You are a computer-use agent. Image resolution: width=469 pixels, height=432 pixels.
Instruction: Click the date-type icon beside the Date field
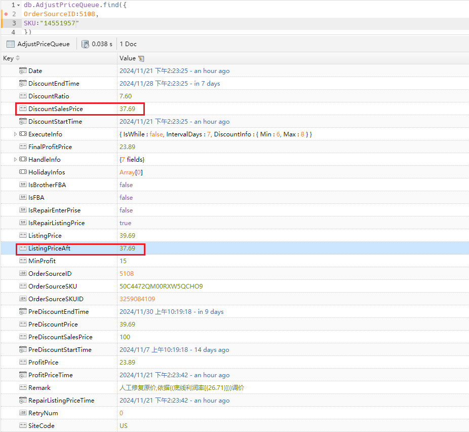coord(23,70)
